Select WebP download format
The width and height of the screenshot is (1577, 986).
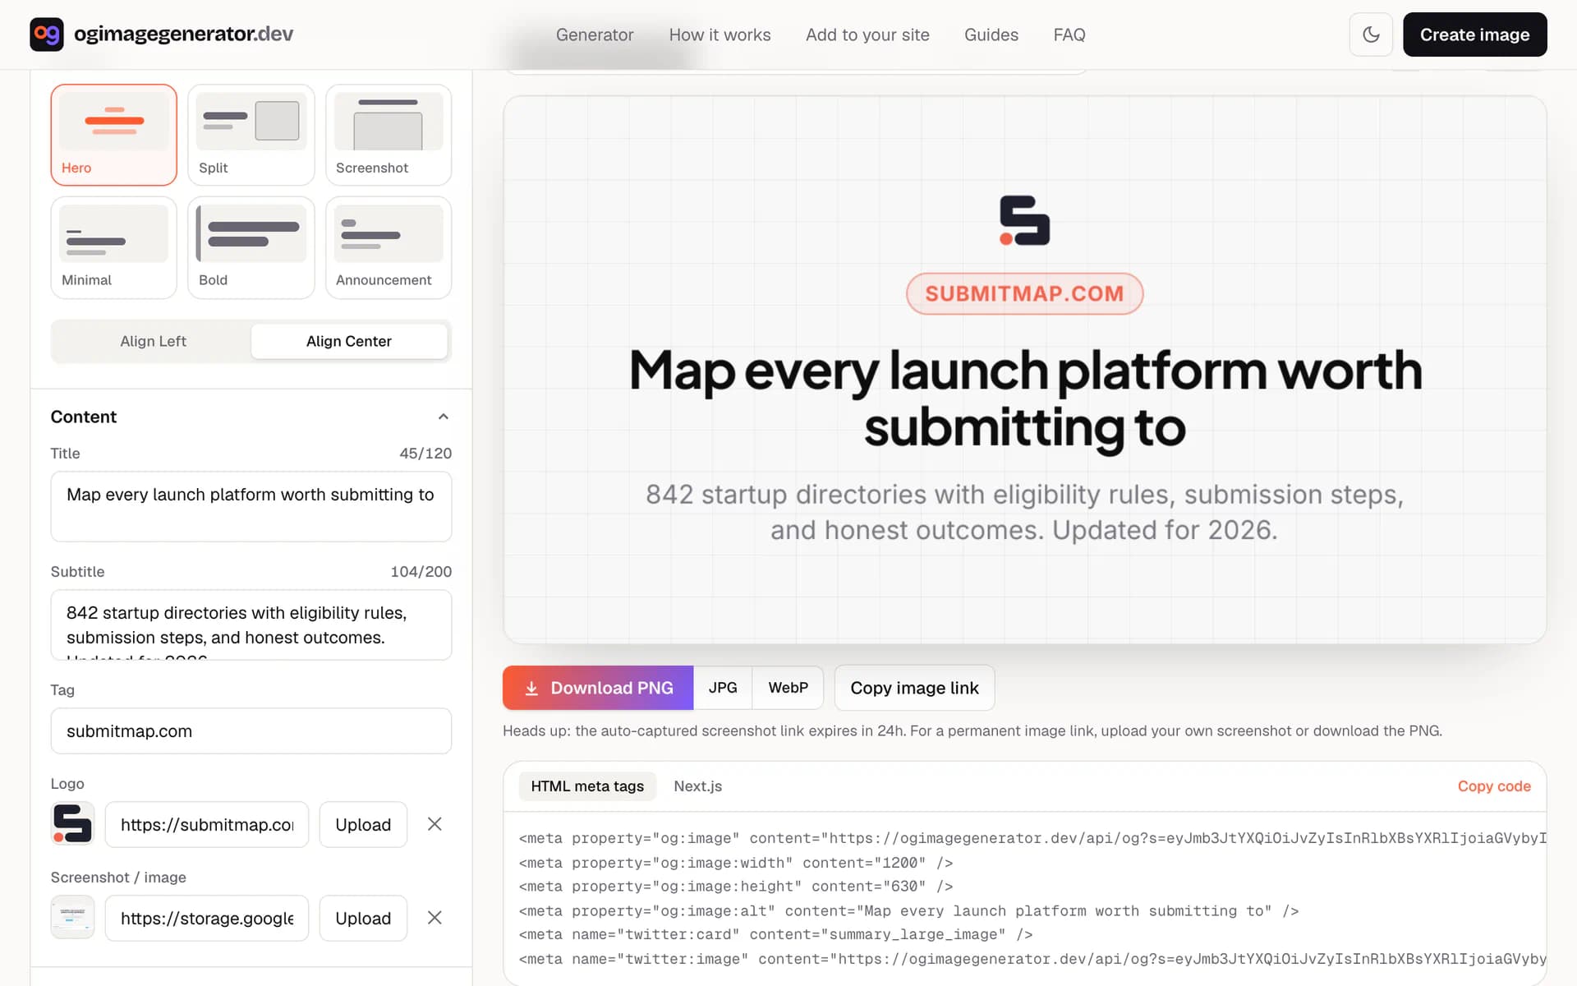pos(788,688)
